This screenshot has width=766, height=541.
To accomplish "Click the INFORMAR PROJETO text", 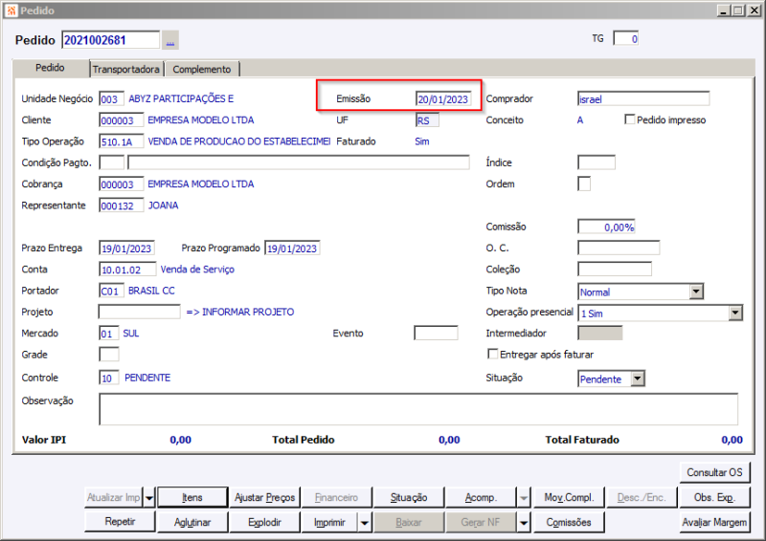I will (x=248, y=312).
